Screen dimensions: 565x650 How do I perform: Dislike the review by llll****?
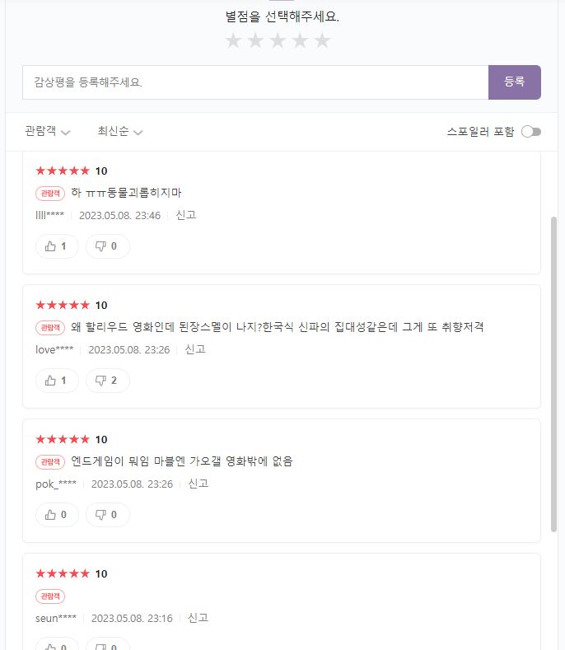point(108,246)
